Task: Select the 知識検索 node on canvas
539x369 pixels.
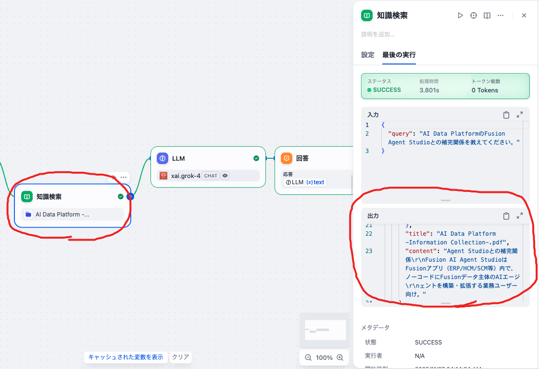Action: pos(73,205)
